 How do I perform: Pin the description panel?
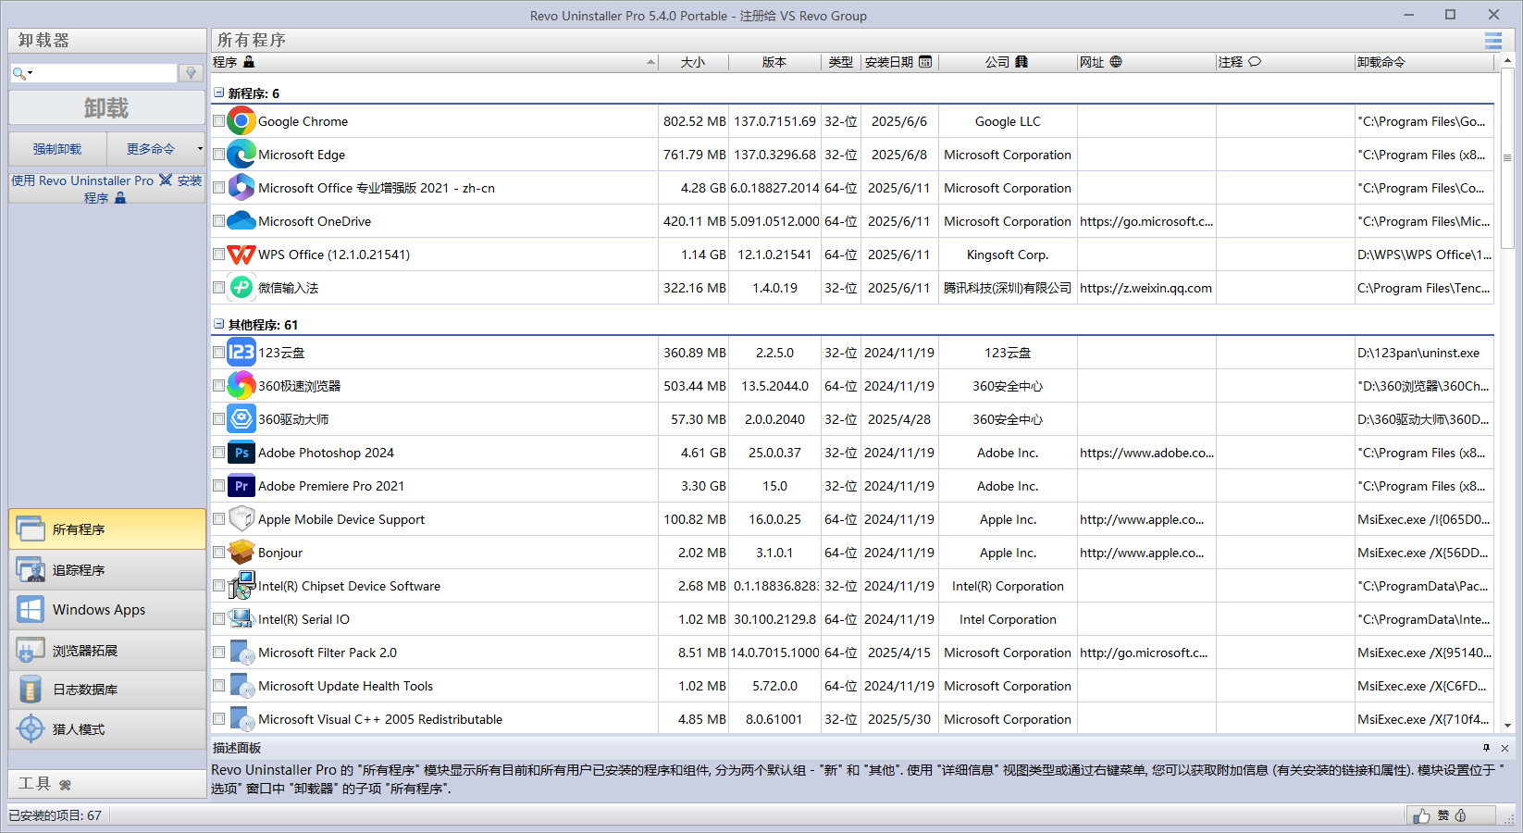tap(1487, 748)
